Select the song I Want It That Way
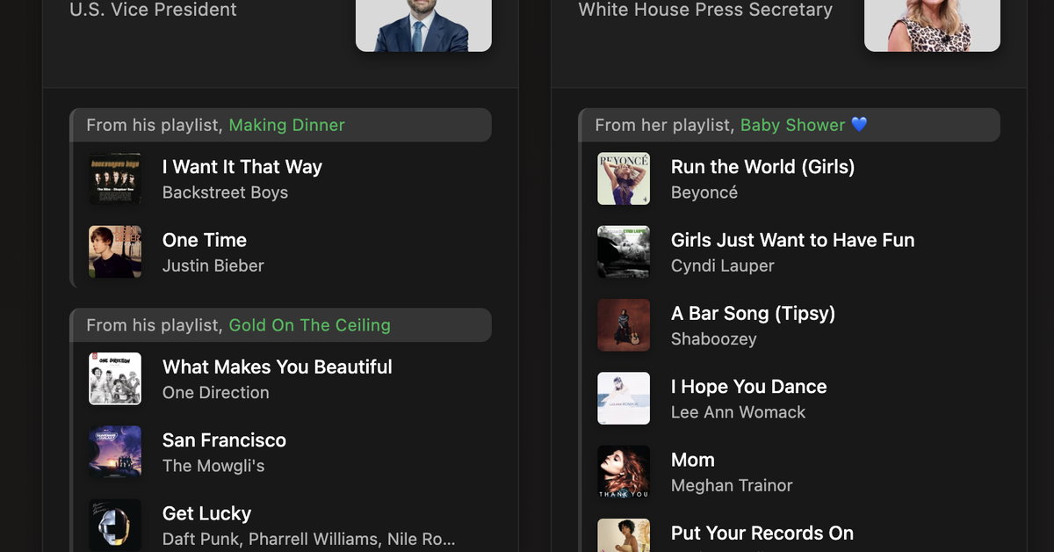The width and height of the screenshot is (1054, 552). coord(242,166)
